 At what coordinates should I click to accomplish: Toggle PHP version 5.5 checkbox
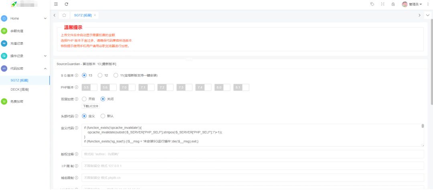89,87
